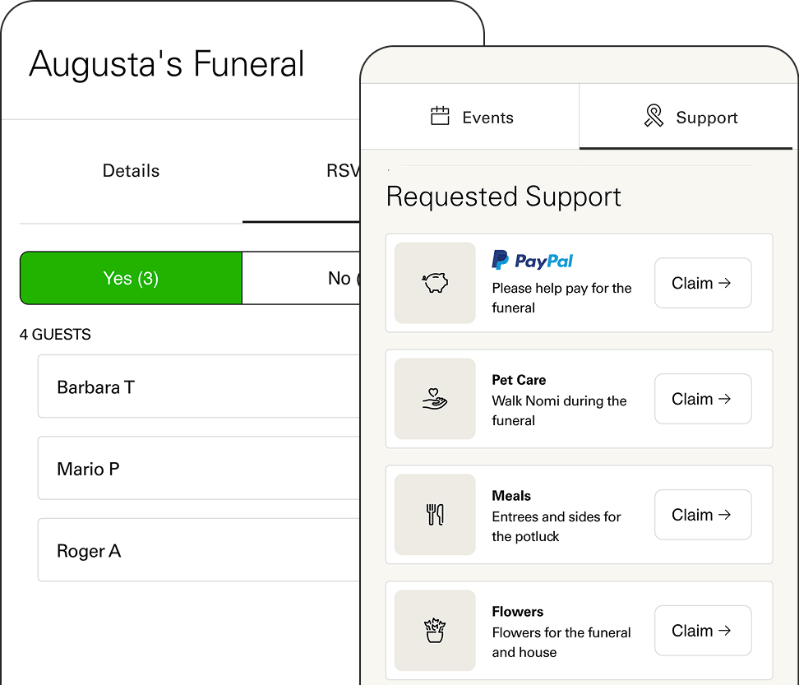Claim the Flowers request
The image size is (799, 685).
pyautogui.click(x=703, y=631)
